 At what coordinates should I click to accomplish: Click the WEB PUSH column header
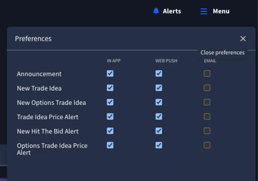(166, 61)
